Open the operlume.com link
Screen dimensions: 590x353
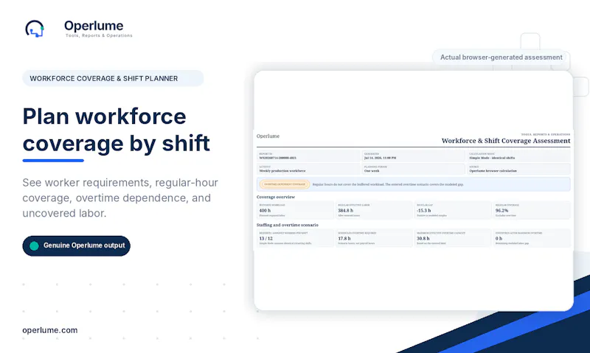click(x=50, y=330)
